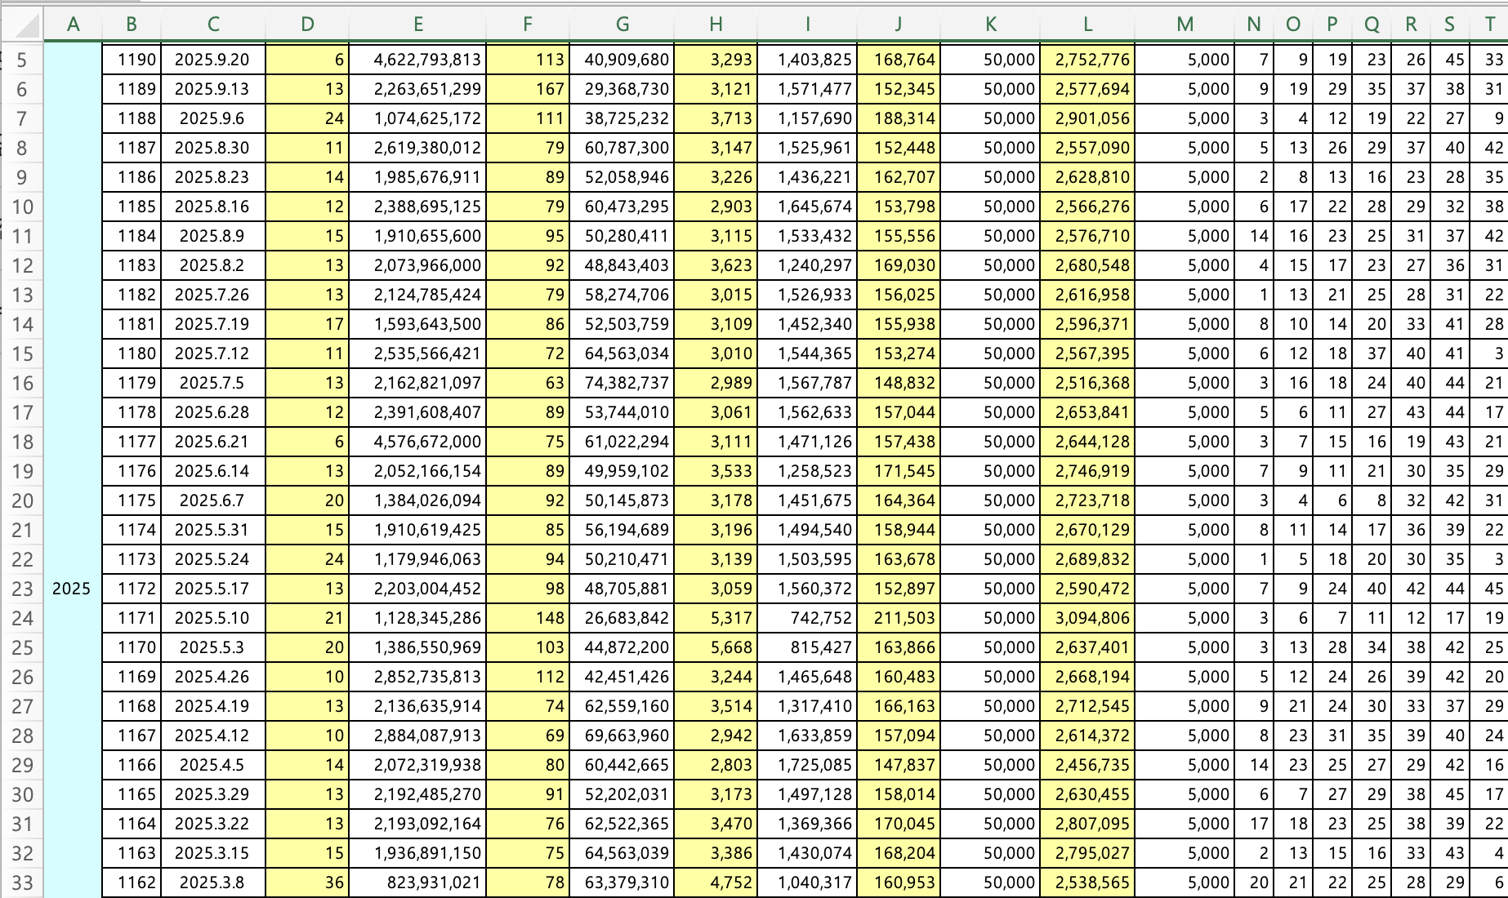Click date cell 2025.6.21
1508x898 pixels.
point(213,442)
